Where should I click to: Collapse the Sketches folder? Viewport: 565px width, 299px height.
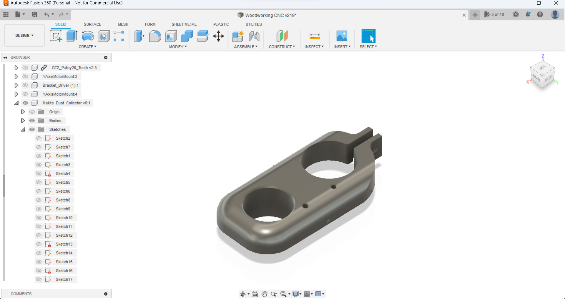[x=23, y=129]
